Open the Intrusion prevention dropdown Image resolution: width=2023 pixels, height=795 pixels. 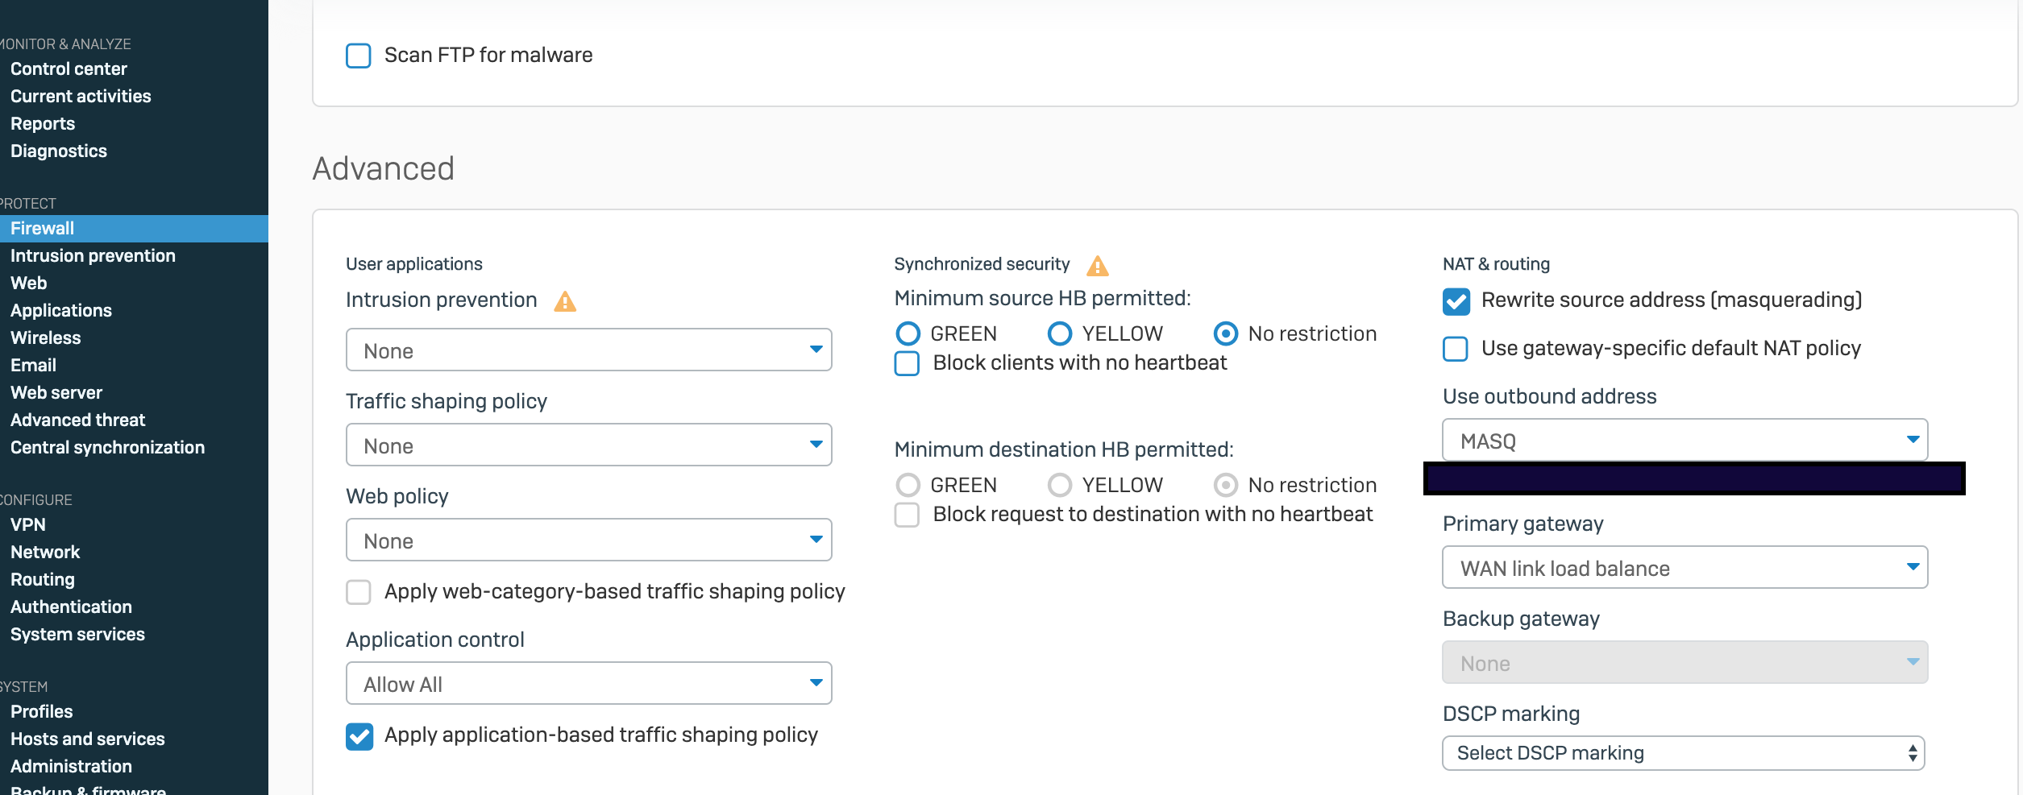(588, 350)
